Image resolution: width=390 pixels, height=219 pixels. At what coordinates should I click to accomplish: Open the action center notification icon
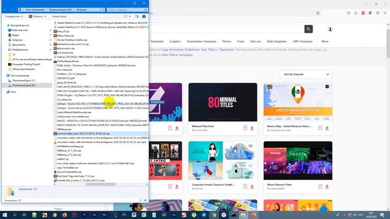(382, 215)
